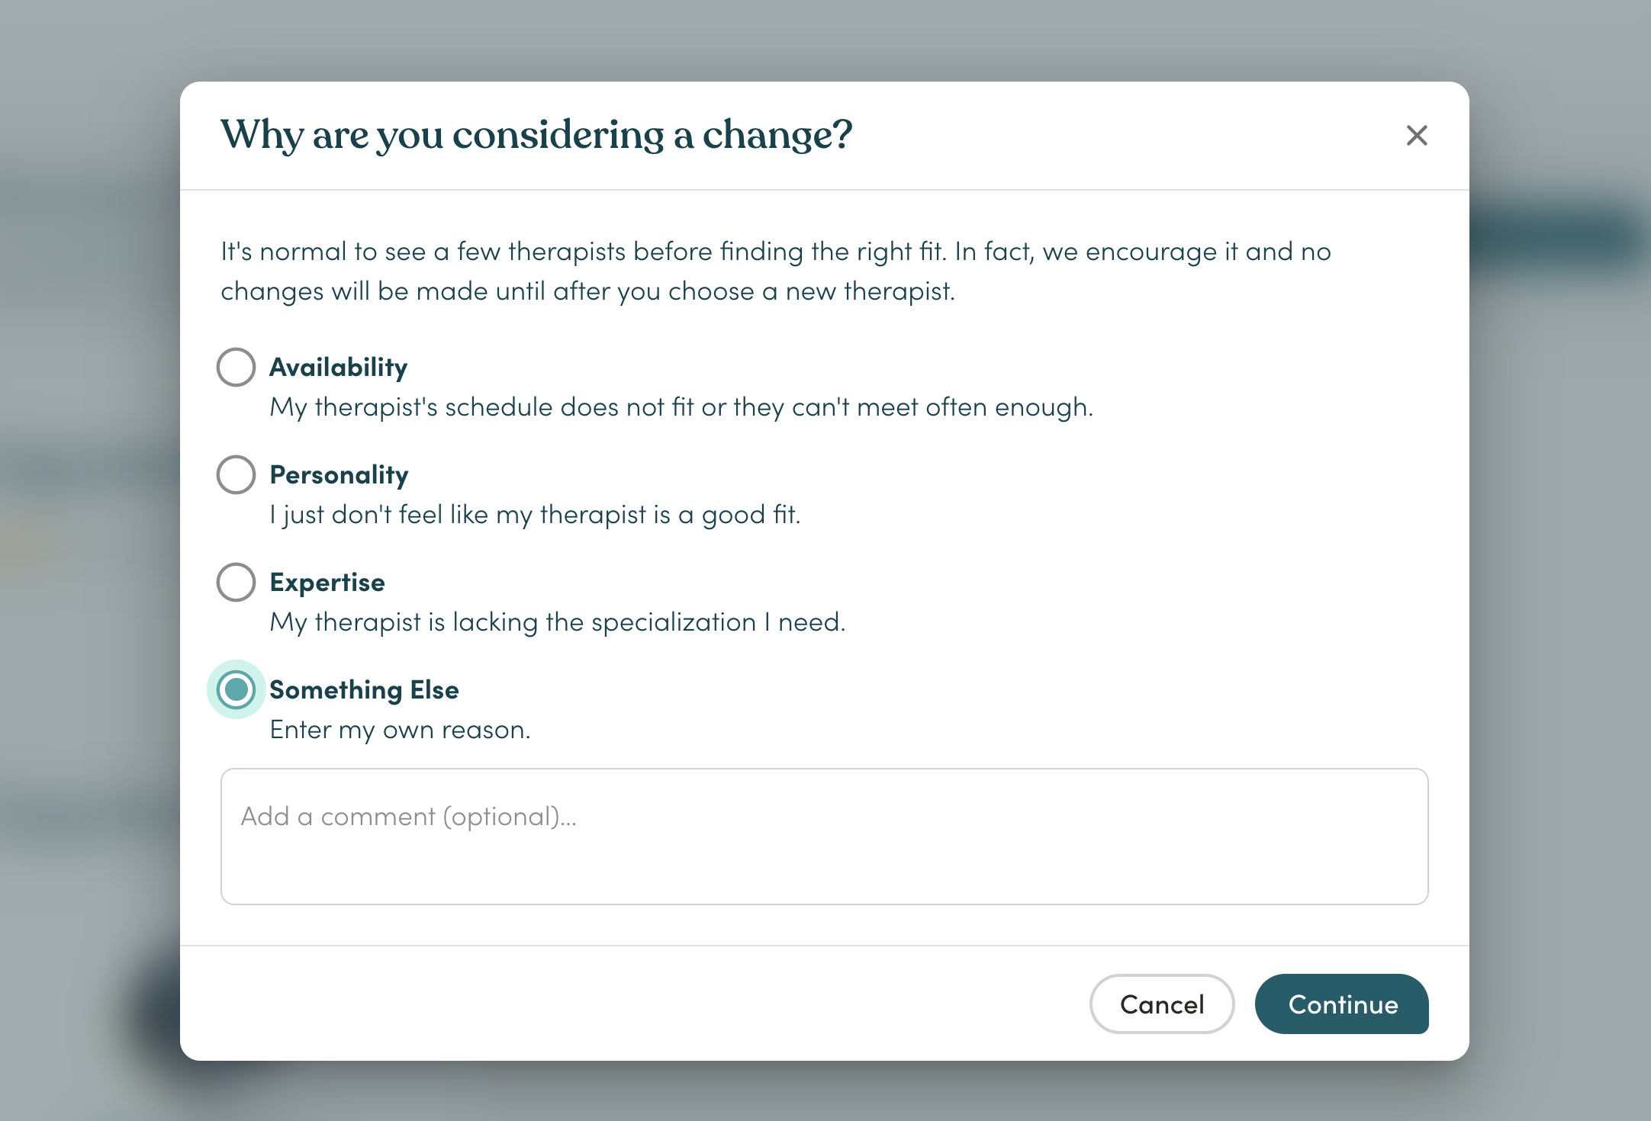The image size is (1651, 1121).
Task: Click the "Enter my own reason" text
Action: tap(400, 730)
